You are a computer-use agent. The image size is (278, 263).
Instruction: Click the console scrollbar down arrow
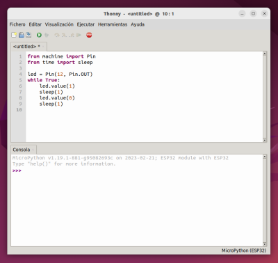[x=265, y=244]
